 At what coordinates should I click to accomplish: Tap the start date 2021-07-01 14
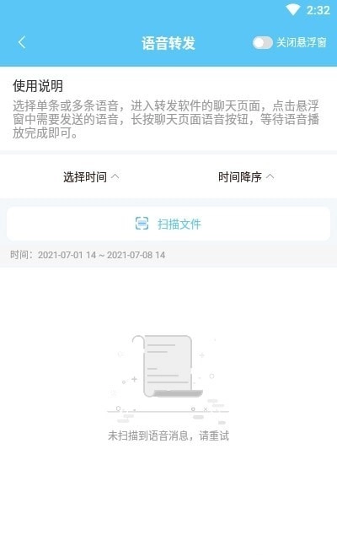coord(67,255)
